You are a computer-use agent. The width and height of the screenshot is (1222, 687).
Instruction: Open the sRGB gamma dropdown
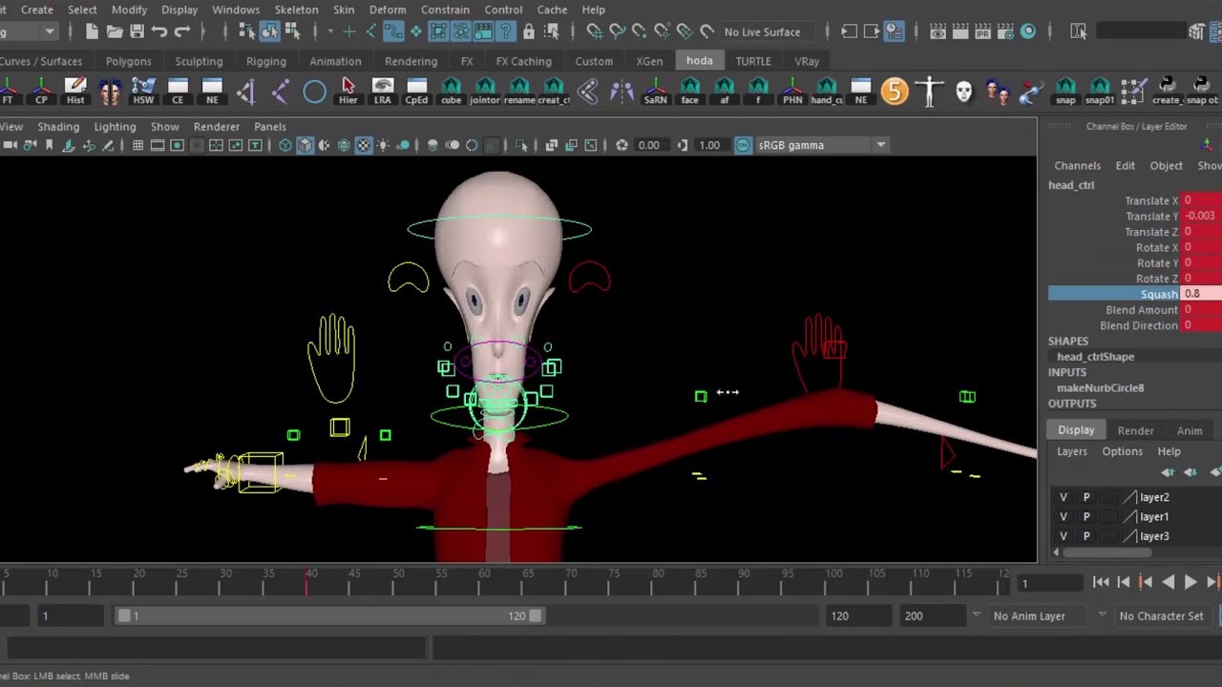(880, 144)
